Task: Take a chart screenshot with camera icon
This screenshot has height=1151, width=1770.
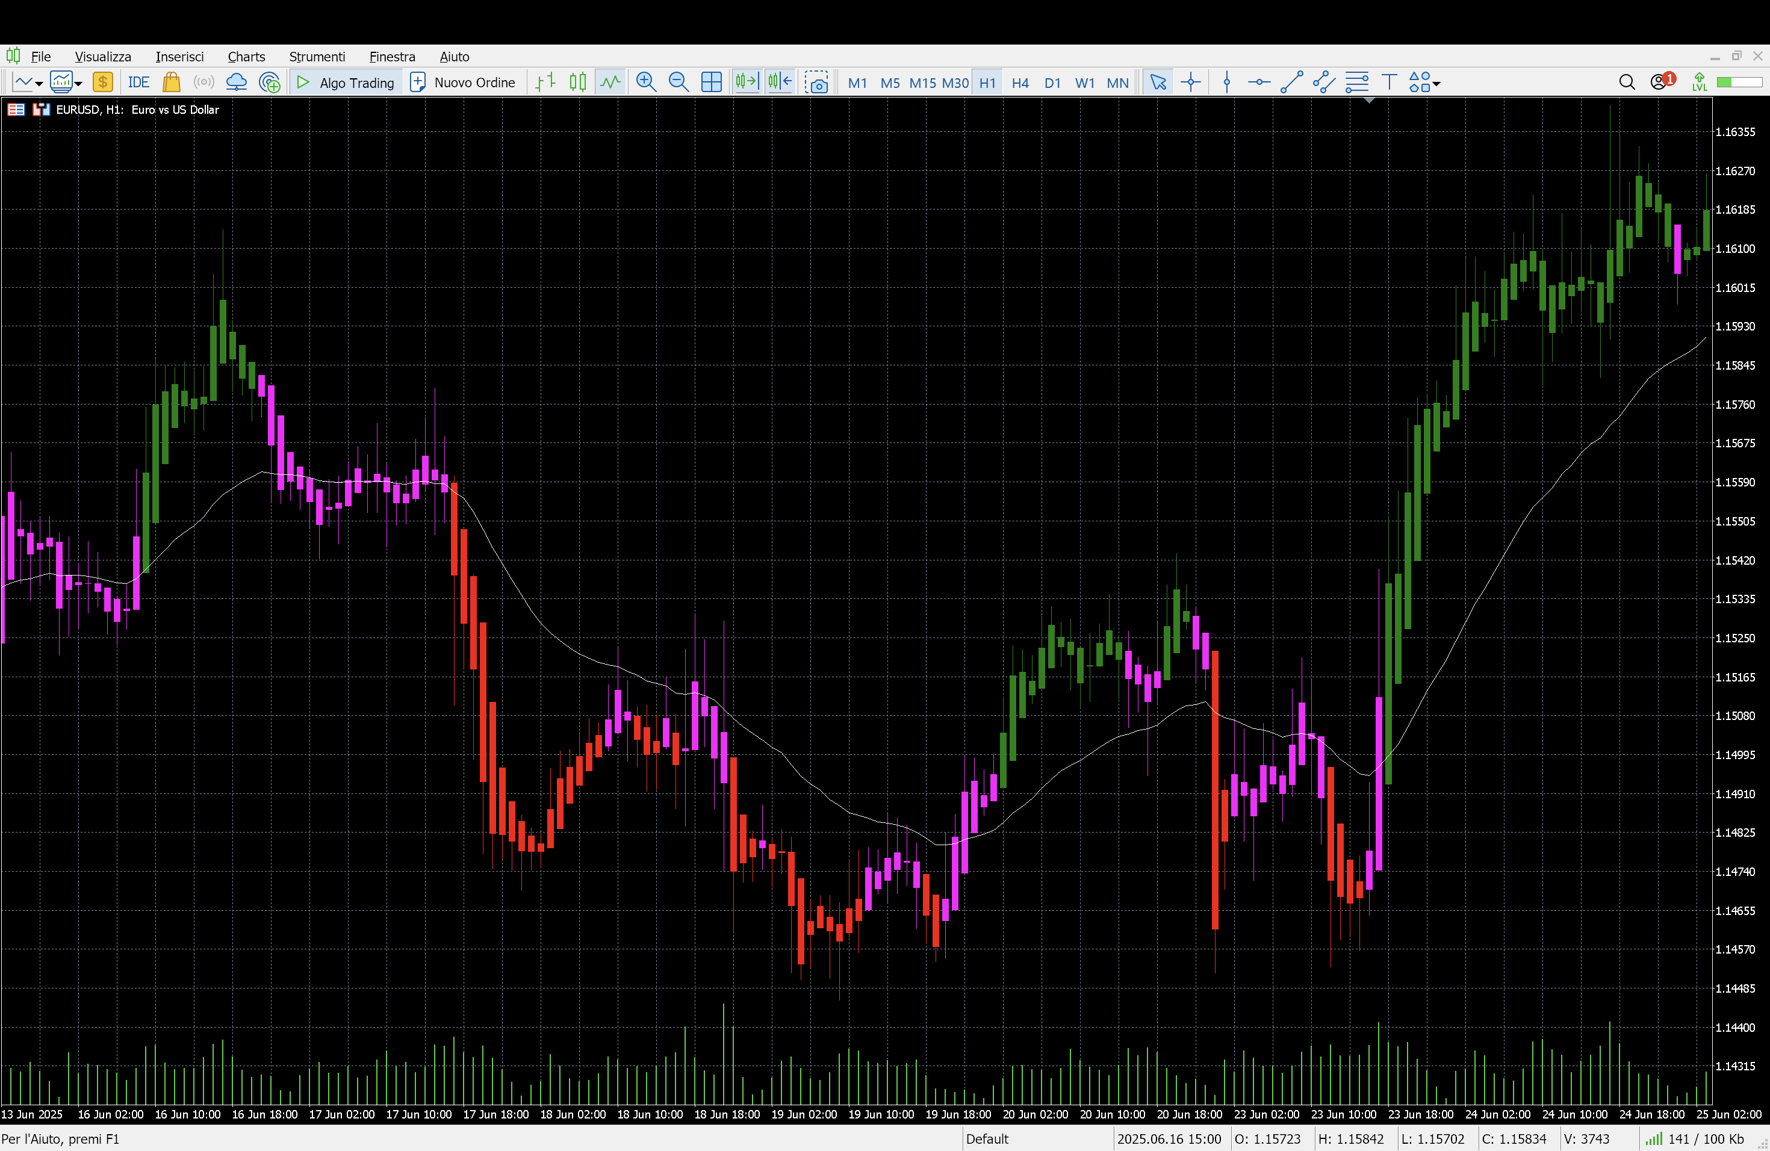Action: click(x=816, y=82)
